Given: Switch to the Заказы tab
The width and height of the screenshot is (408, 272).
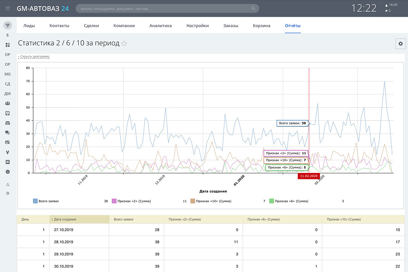Looking at the screenshot, I should pos(231,25).
